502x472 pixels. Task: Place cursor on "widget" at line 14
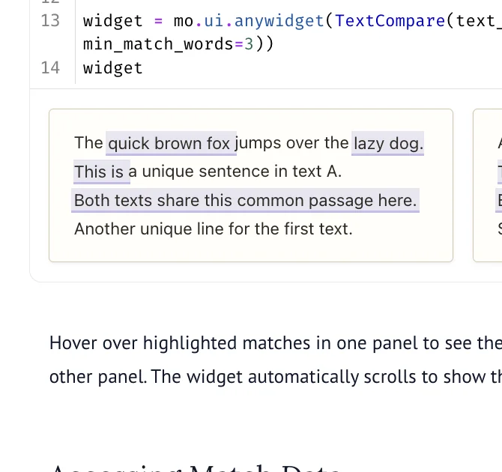pyautogui.click(x=112, y=68)
